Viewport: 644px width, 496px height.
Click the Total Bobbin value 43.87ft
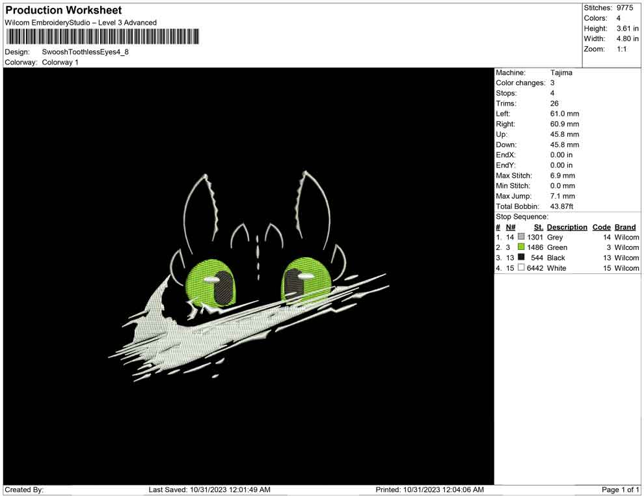[x=563, y=206]
